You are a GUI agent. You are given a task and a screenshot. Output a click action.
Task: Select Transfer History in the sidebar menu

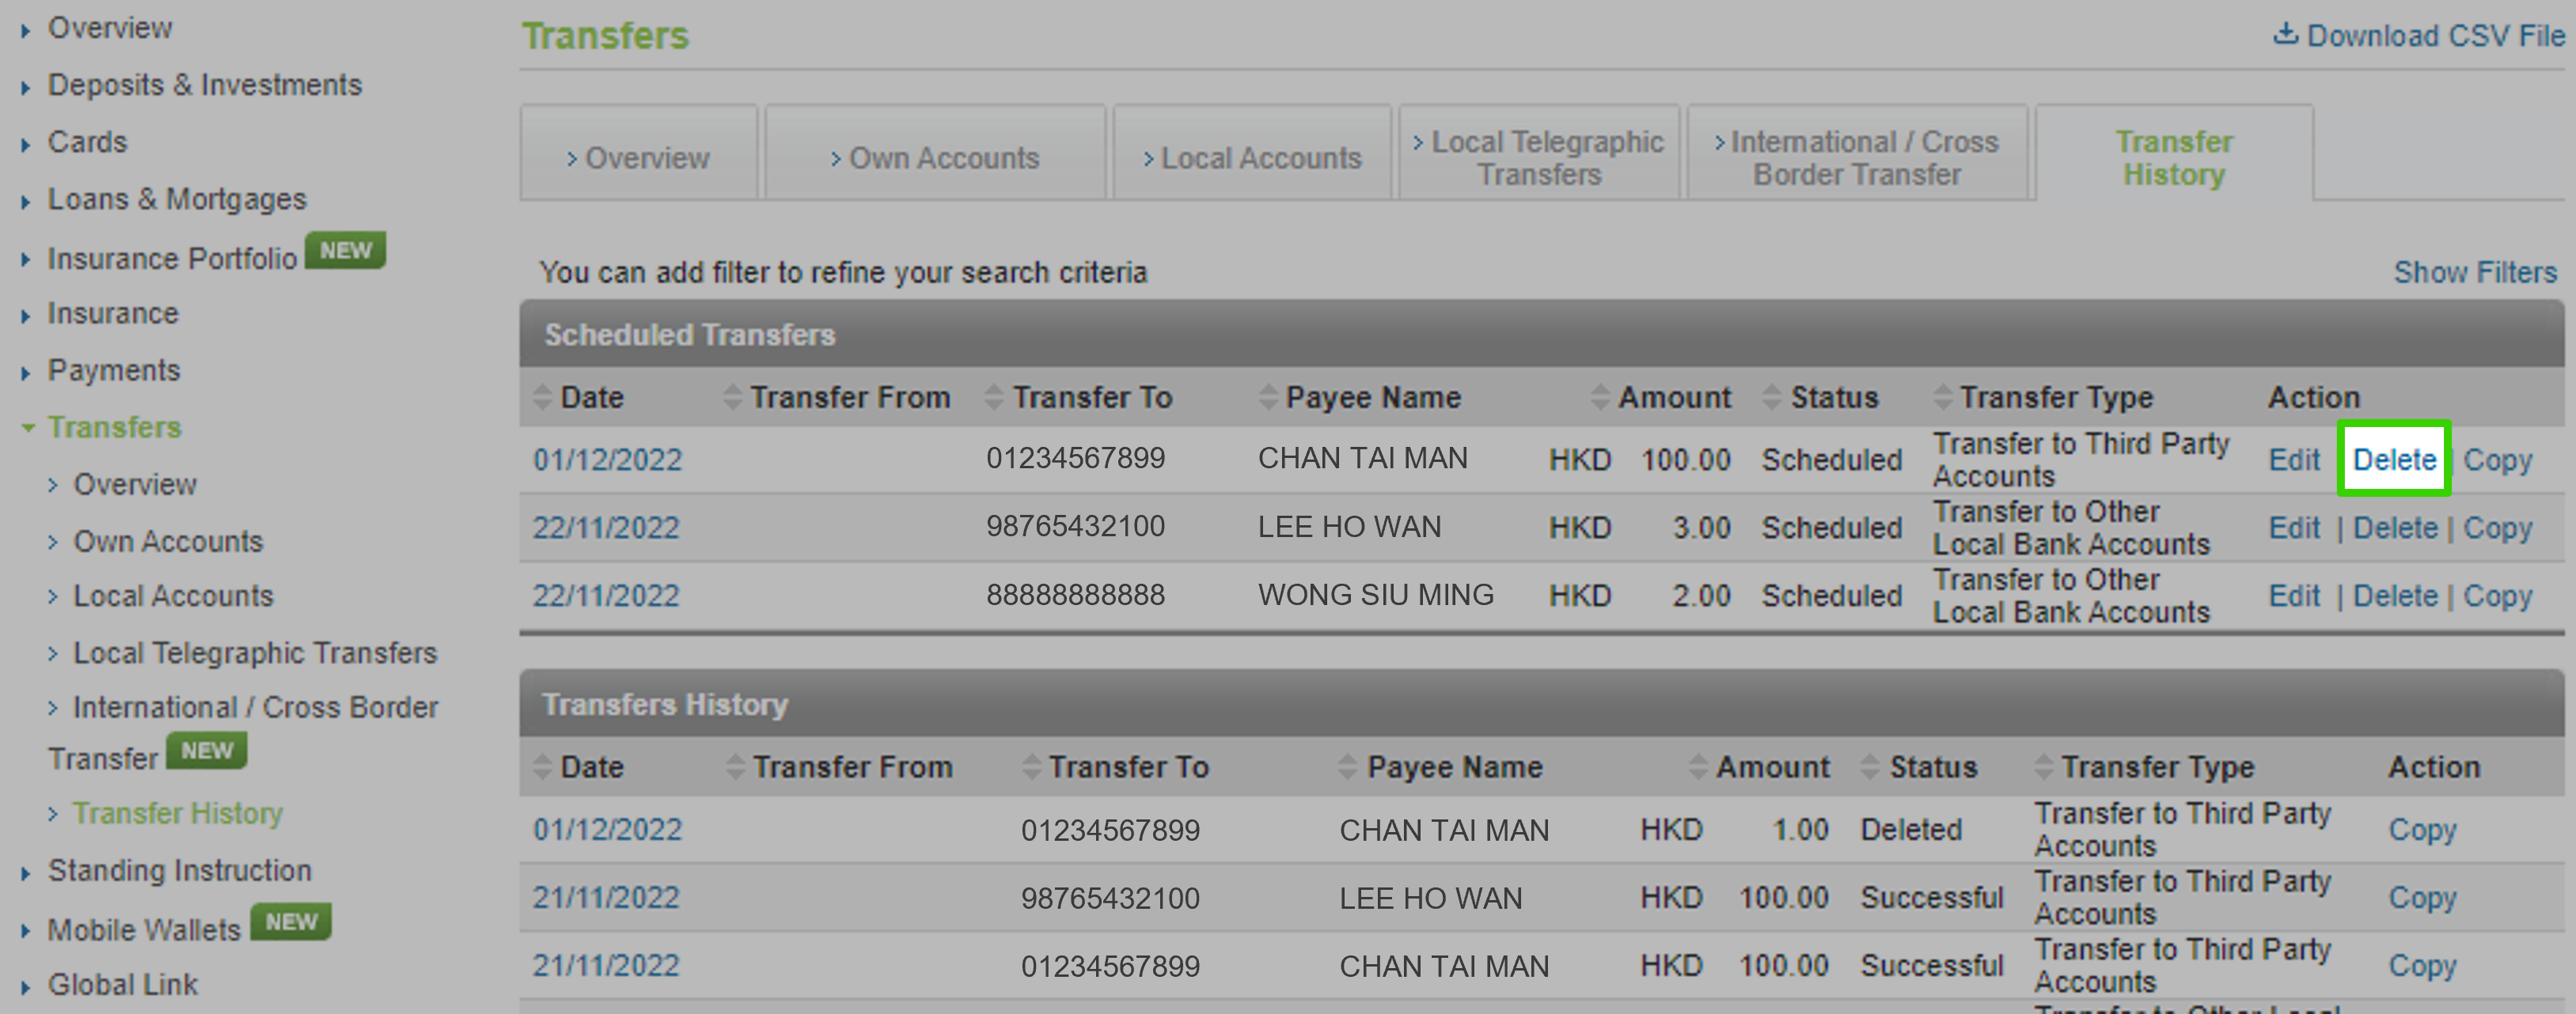coord(176,812)
